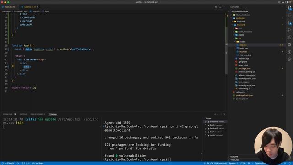
Task: Open index.html in the explorer
Action: [243, 65]
